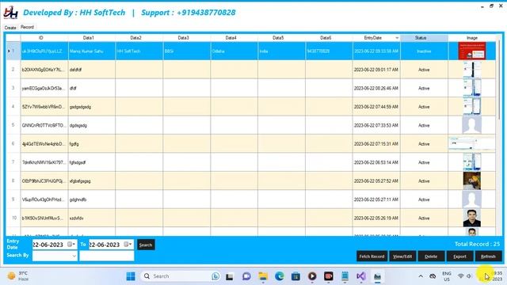This screenshot has height=285, width=507.
Task: Click the Search By text input field
Action: tap(107, 256)
